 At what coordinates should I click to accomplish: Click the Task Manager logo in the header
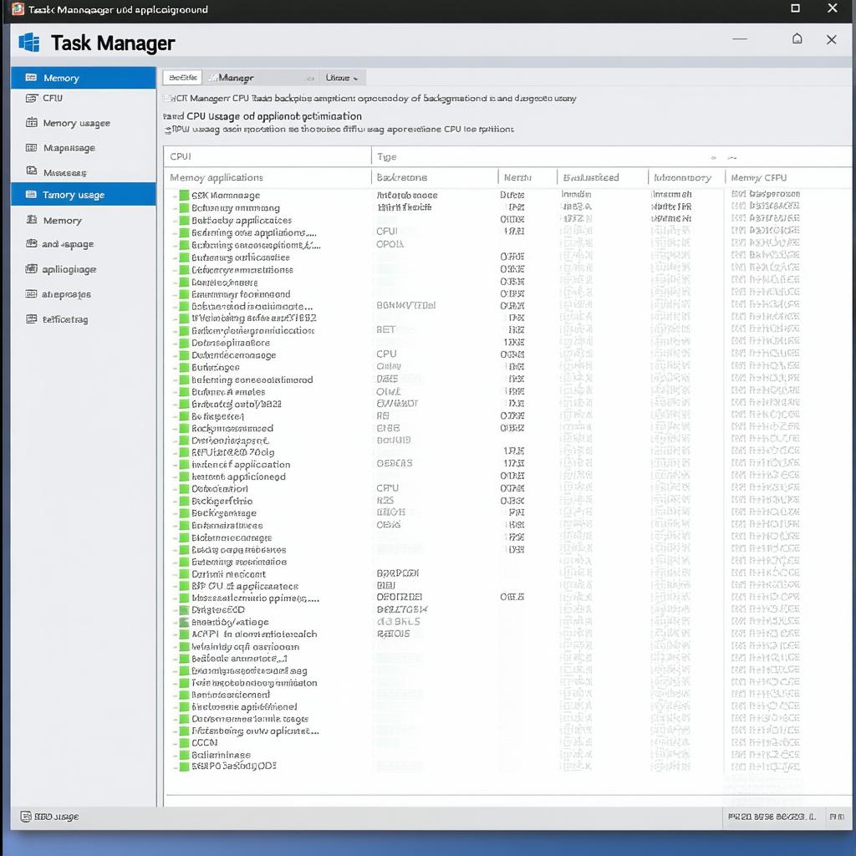point(29,42)
